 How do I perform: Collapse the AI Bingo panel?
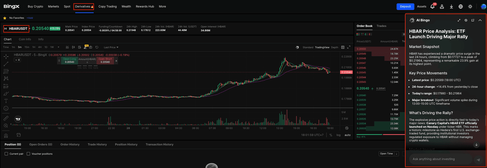point(480,20)
